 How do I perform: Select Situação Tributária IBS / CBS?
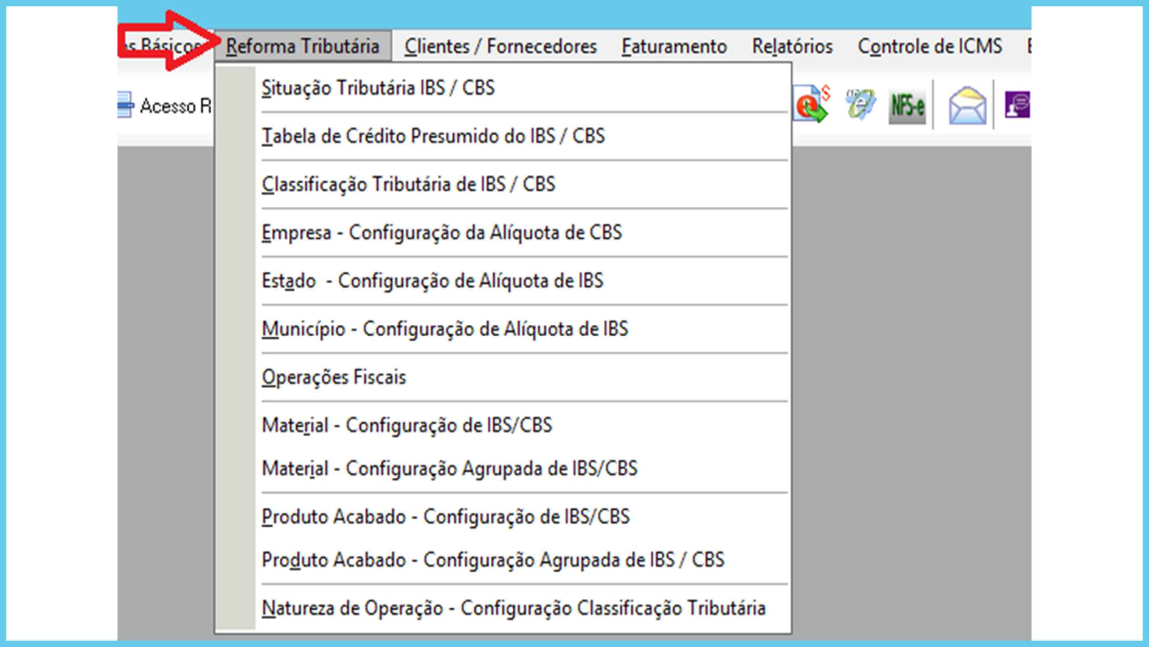point(378,88)
